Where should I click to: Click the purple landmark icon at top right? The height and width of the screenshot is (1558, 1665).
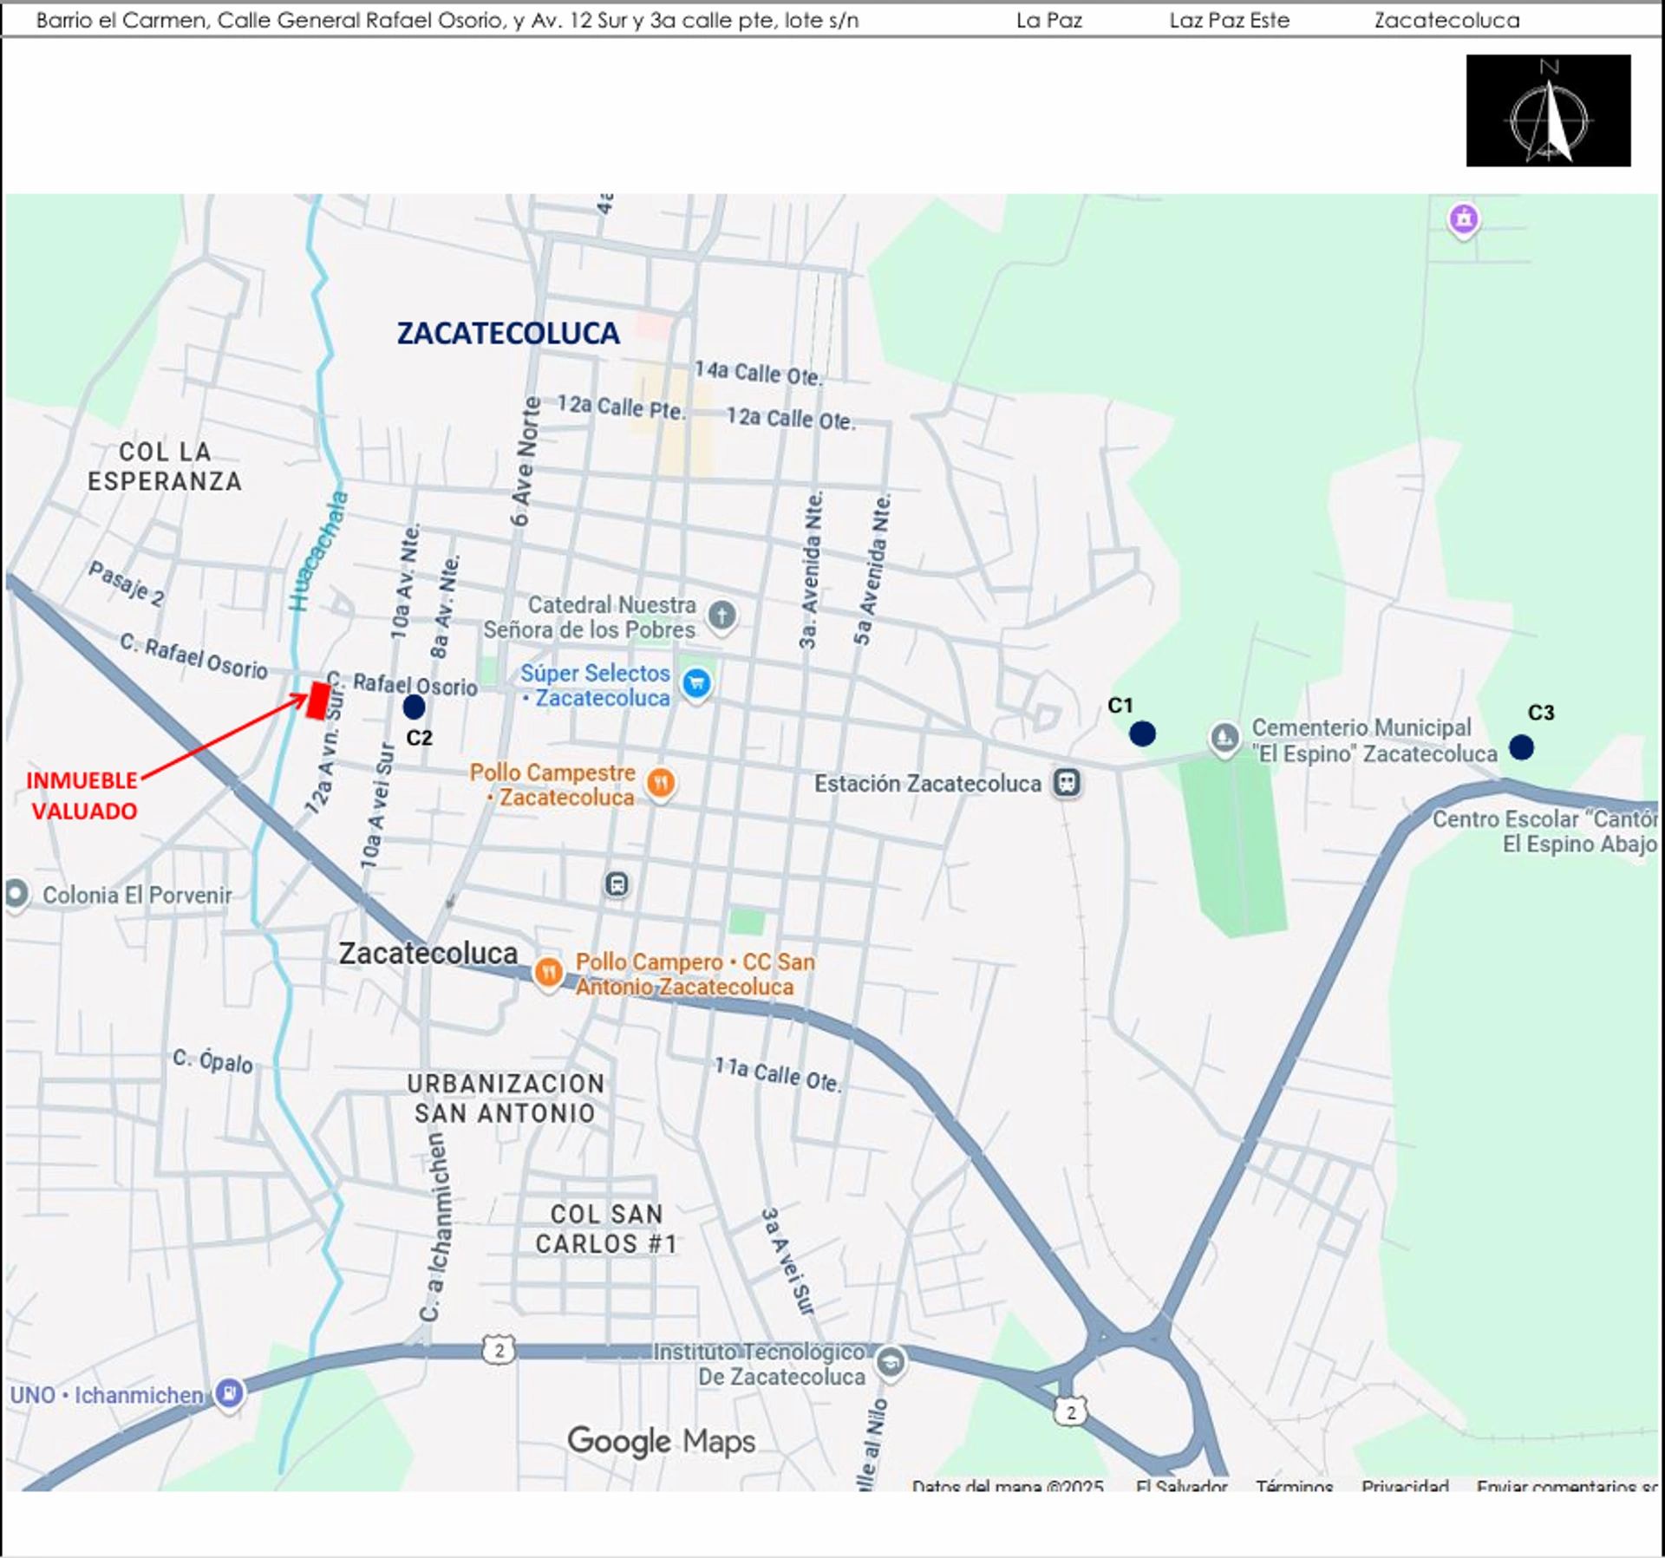coord(1464,219)
